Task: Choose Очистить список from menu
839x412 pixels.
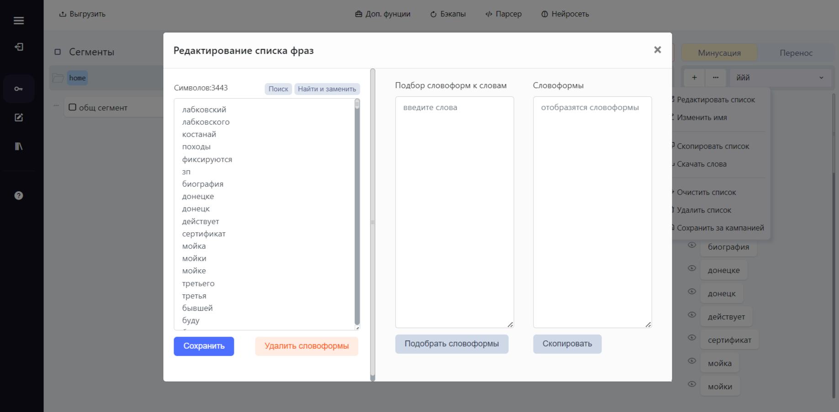Action: tap(706, 192)
